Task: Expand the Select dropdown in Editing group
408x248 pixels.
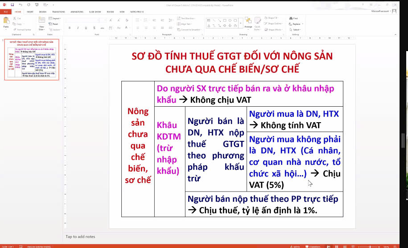Action: coord(295,29)
